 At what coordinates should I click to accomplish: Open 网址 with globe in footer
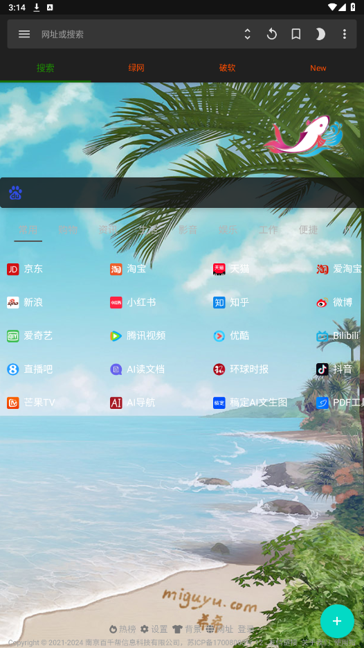[219, 629]
